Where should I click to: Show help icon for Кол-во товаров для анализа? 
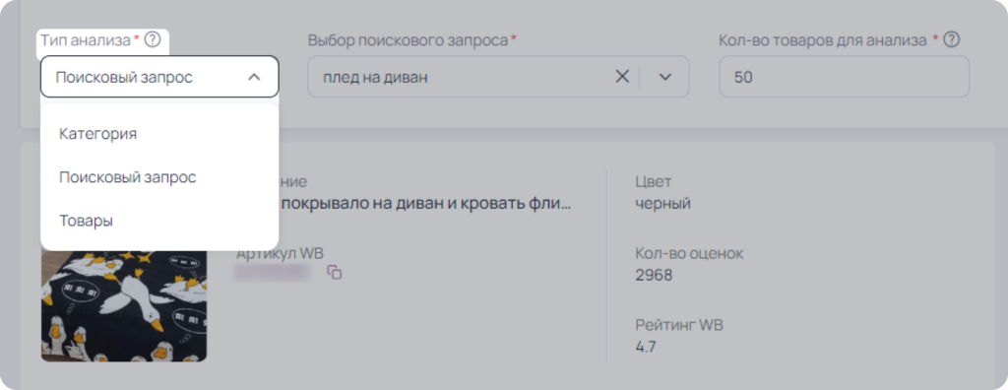[x=952, y=40]
